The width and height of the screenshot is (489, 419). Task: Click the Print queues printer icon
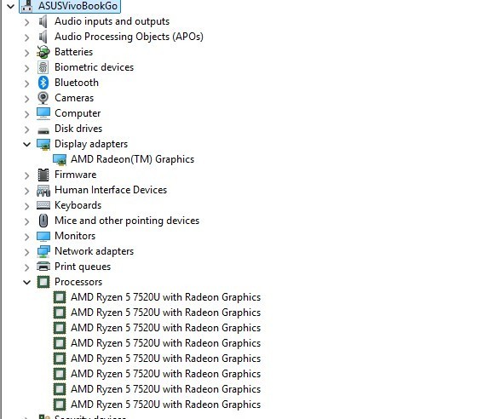pos(43,267)
